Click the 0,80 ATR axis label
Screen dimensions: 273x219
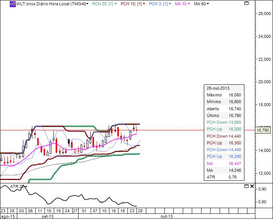[262, 202]
